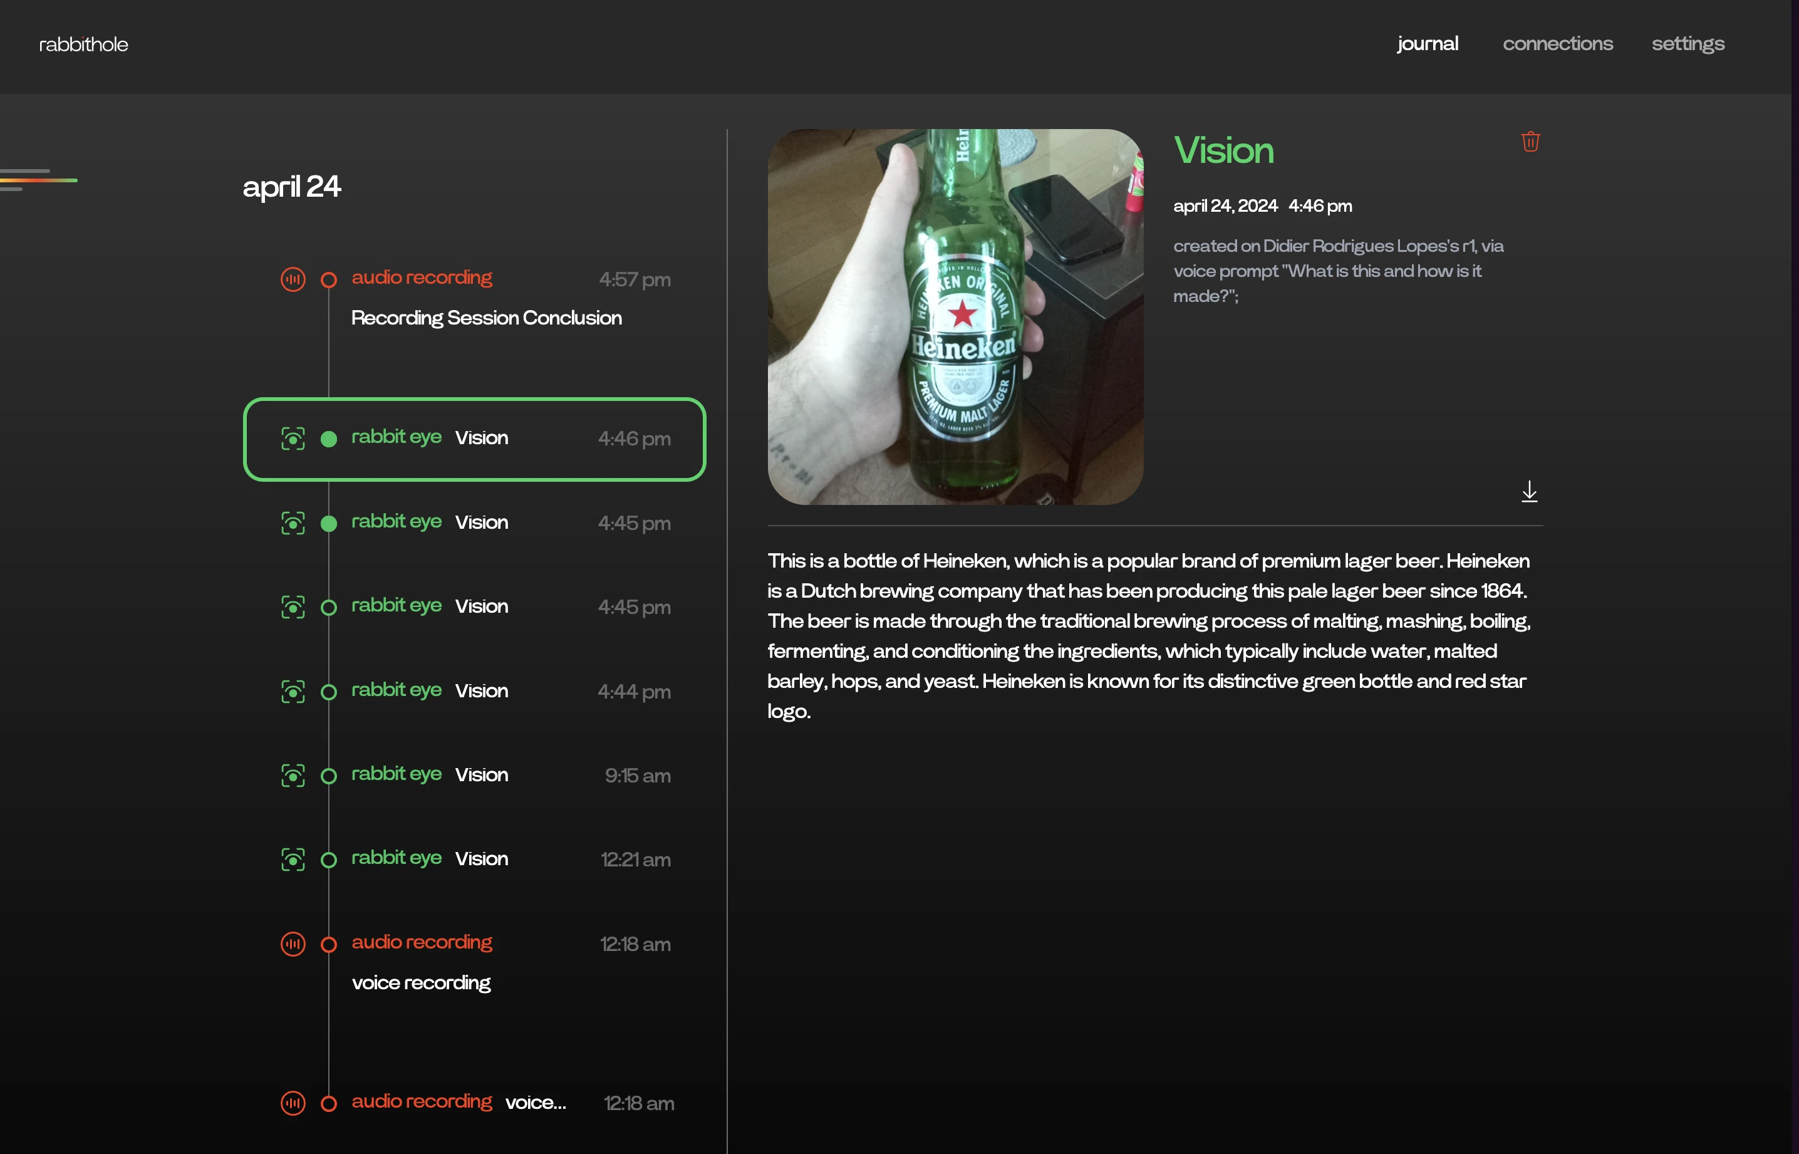Click audio waveform icon of 4:57 pm recording
1799x1154 pixels.
[x=293, y=279]
